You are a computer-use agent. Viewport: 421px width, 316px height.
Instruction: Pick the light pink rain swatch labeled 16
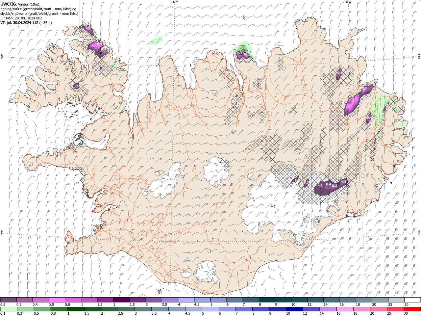(345, 309)
